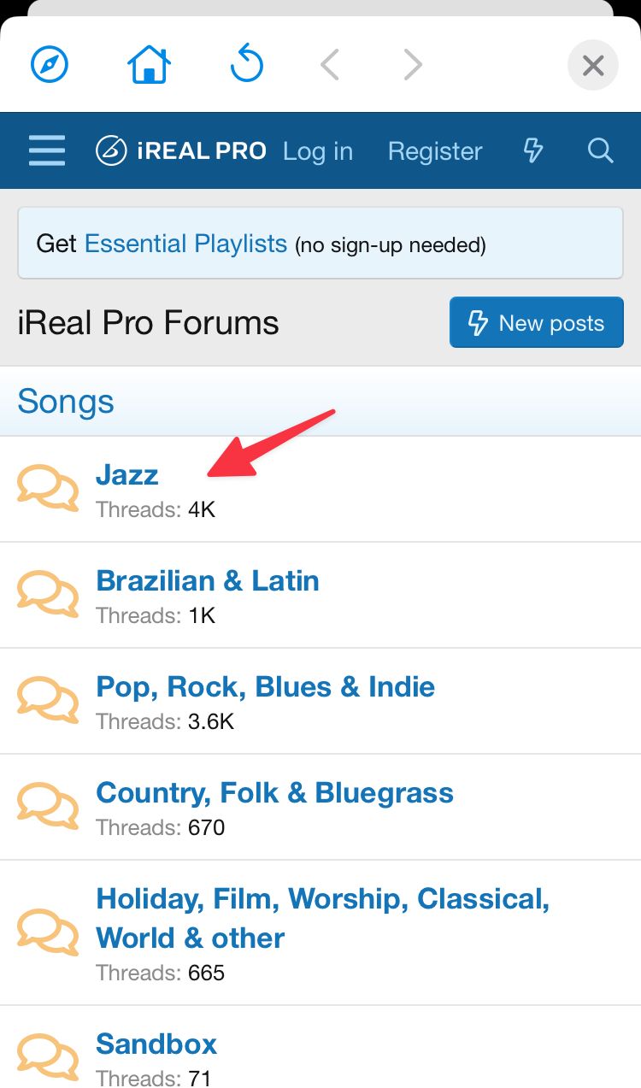641x1088 pixels.
Task: Go forward with right chevron arrow
Action: coord(413,65)
